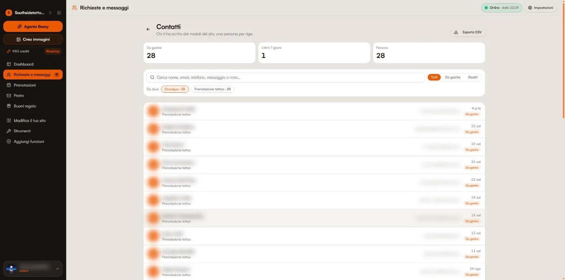Open the Dashboard sidebar icon
The image size is (565, 280).
[x=9, y=64]
